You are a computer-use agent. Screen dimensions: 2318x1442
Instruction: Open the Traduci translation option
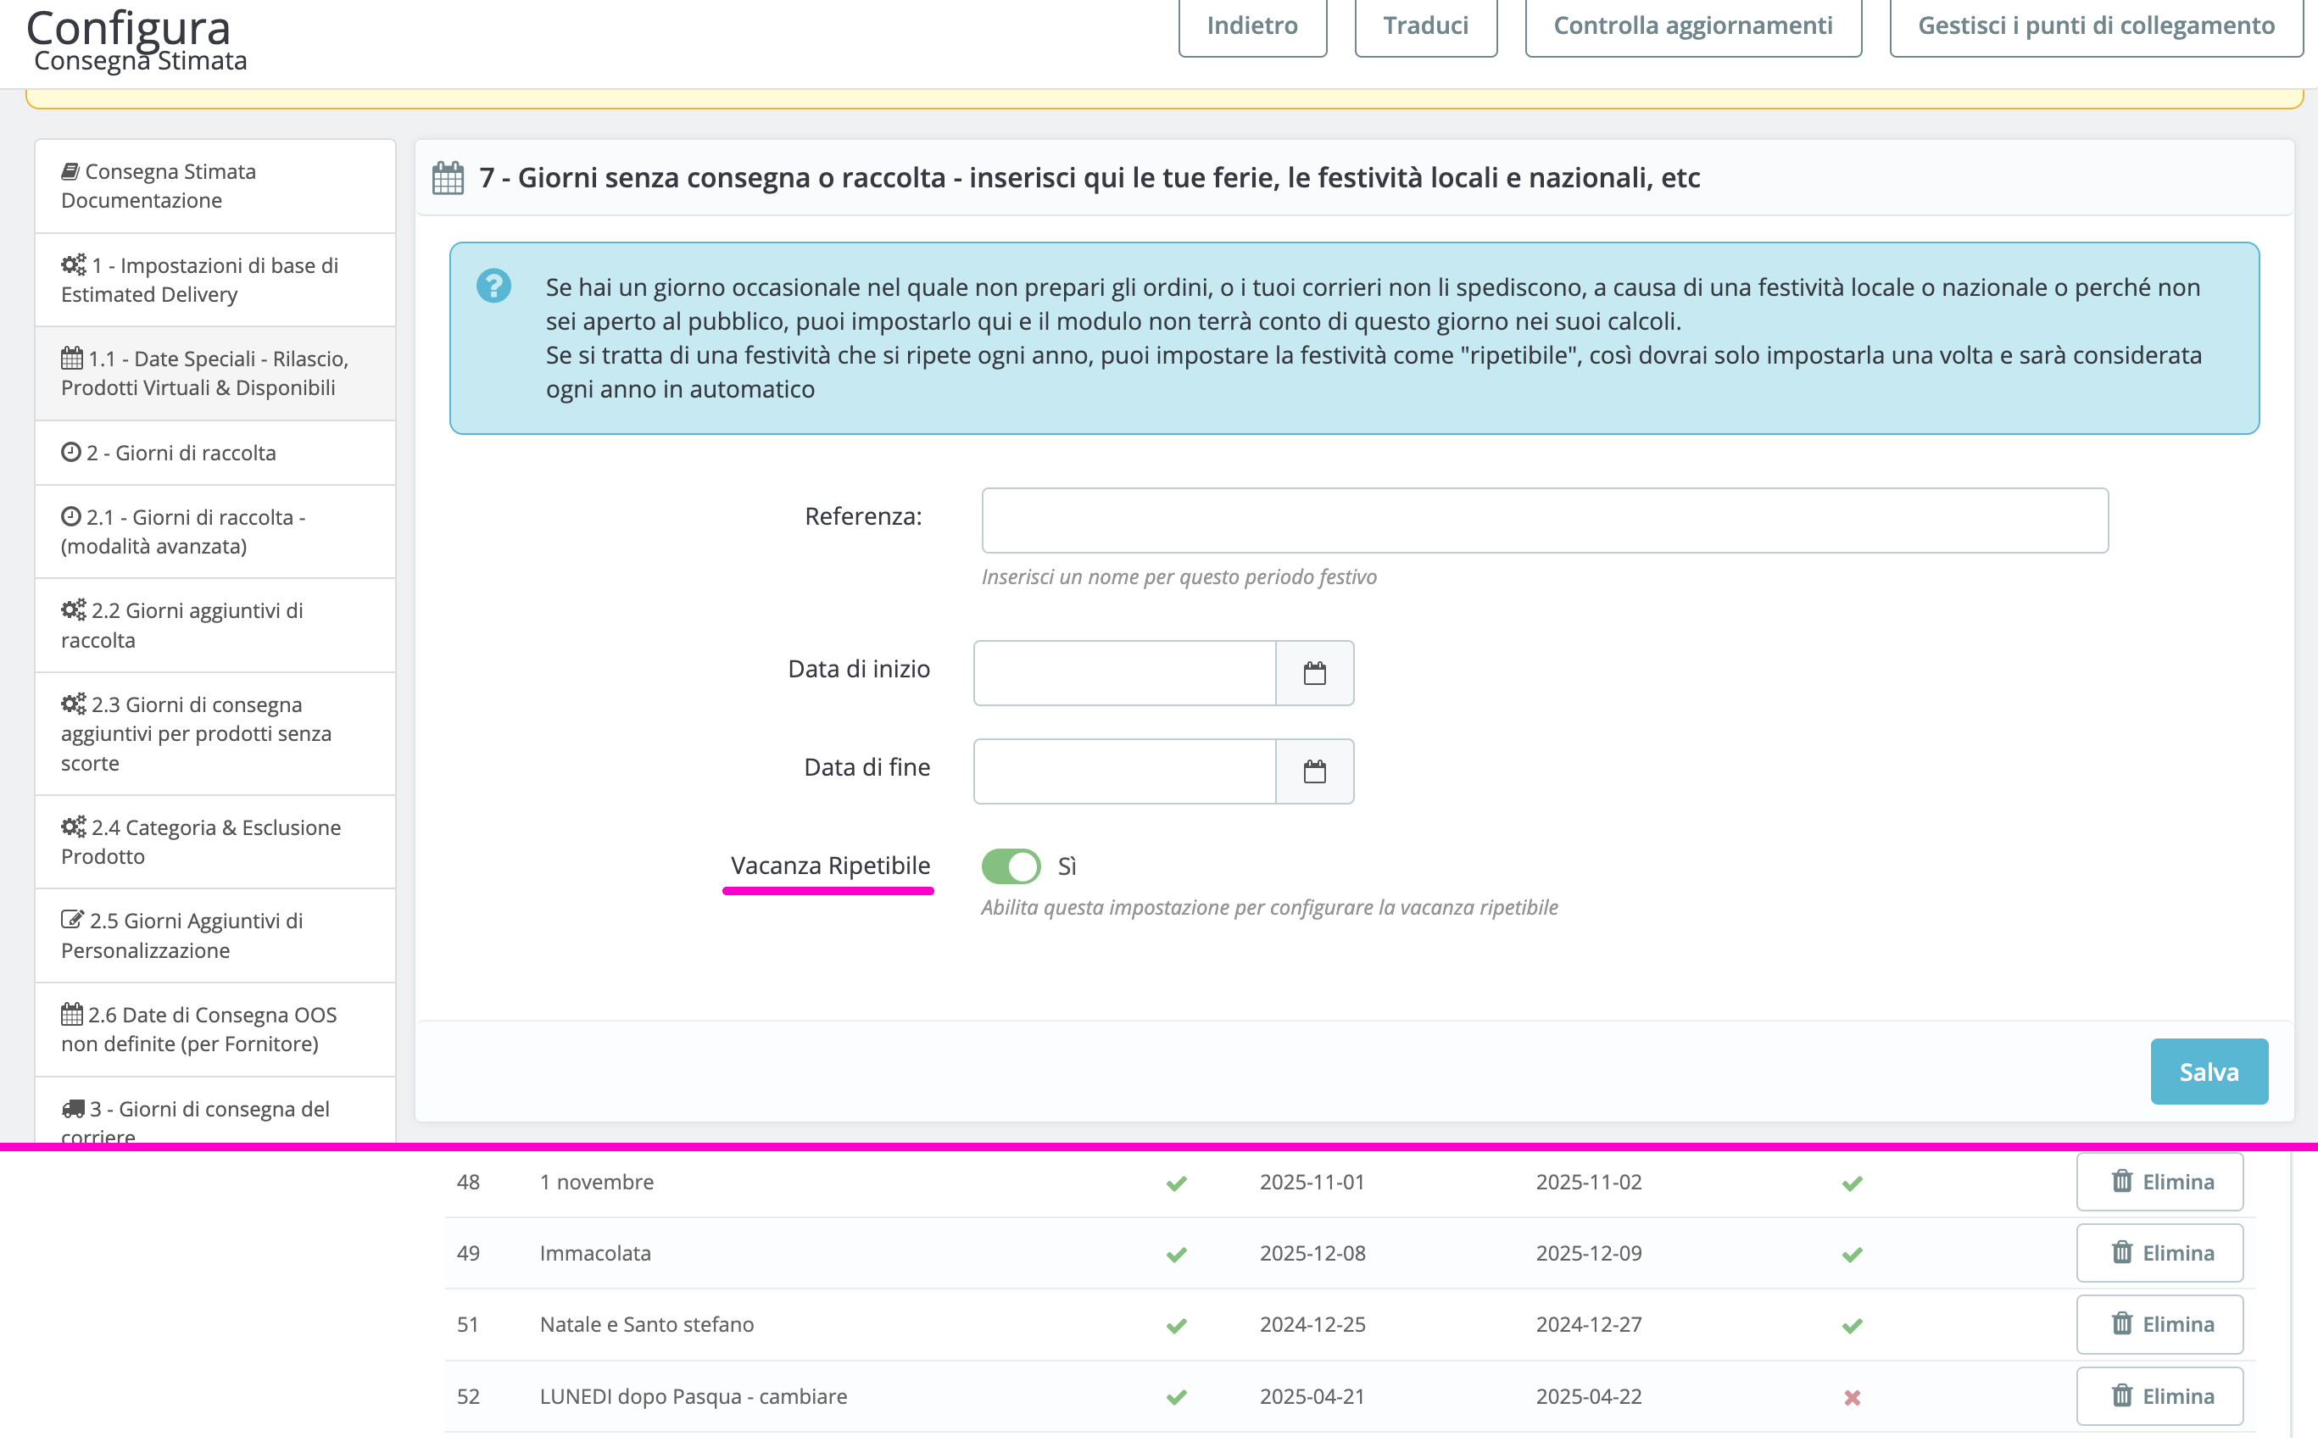point(1425,25)
